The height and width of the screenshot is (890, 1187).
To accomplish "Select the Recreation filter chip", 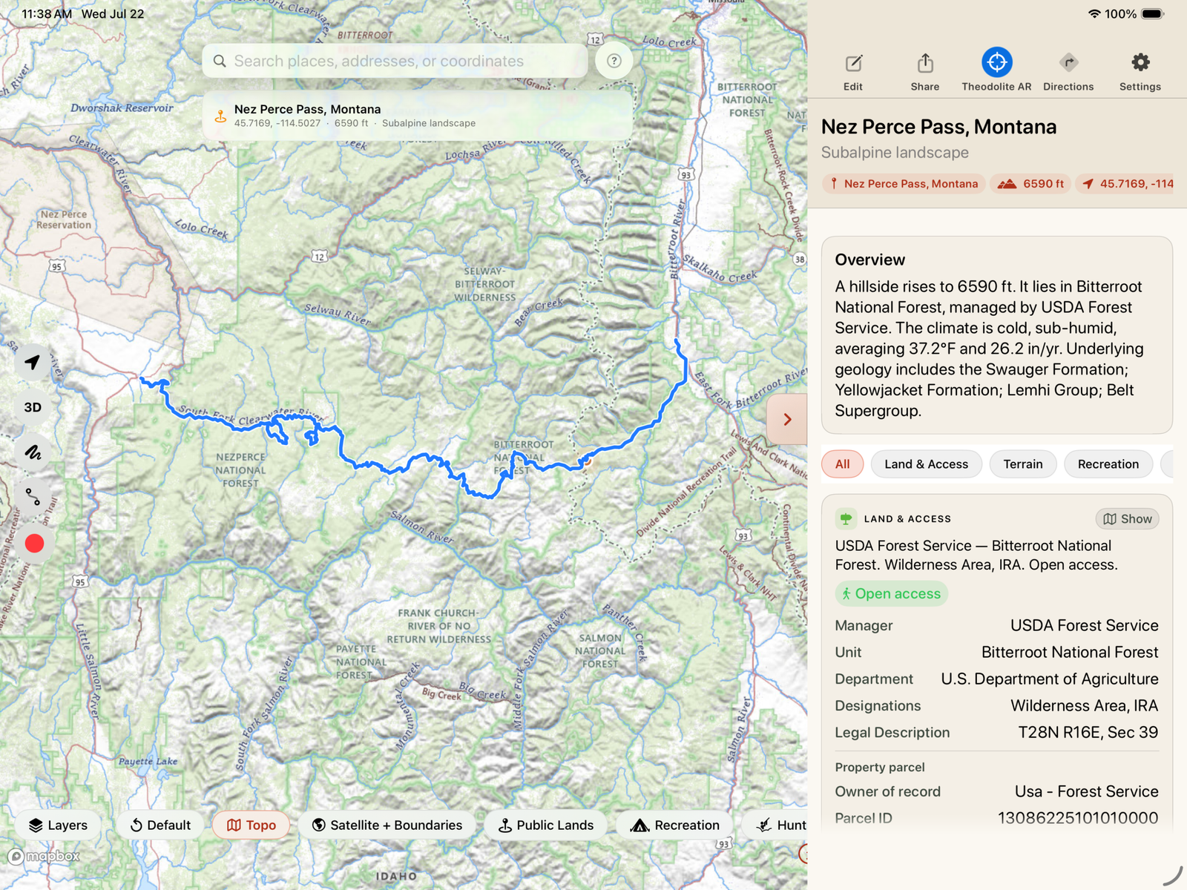I will pyautogui.click(x=1108, y=464).
